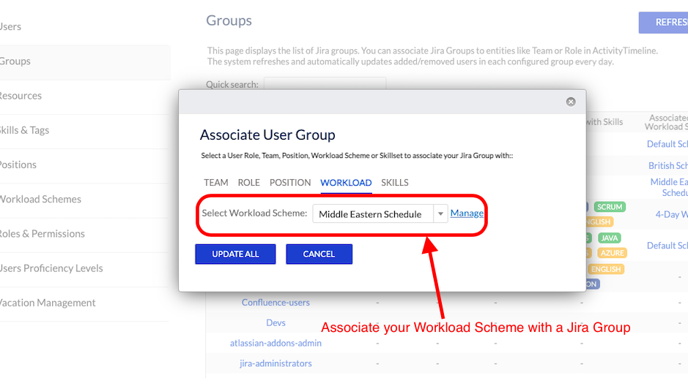Screen dimensions: 688x378
Task: Navigate to Workload Schemes sidebar item
Action: 40,199
